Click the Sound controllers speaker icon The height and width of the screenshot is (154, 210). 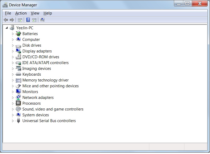tap(18, 109)
